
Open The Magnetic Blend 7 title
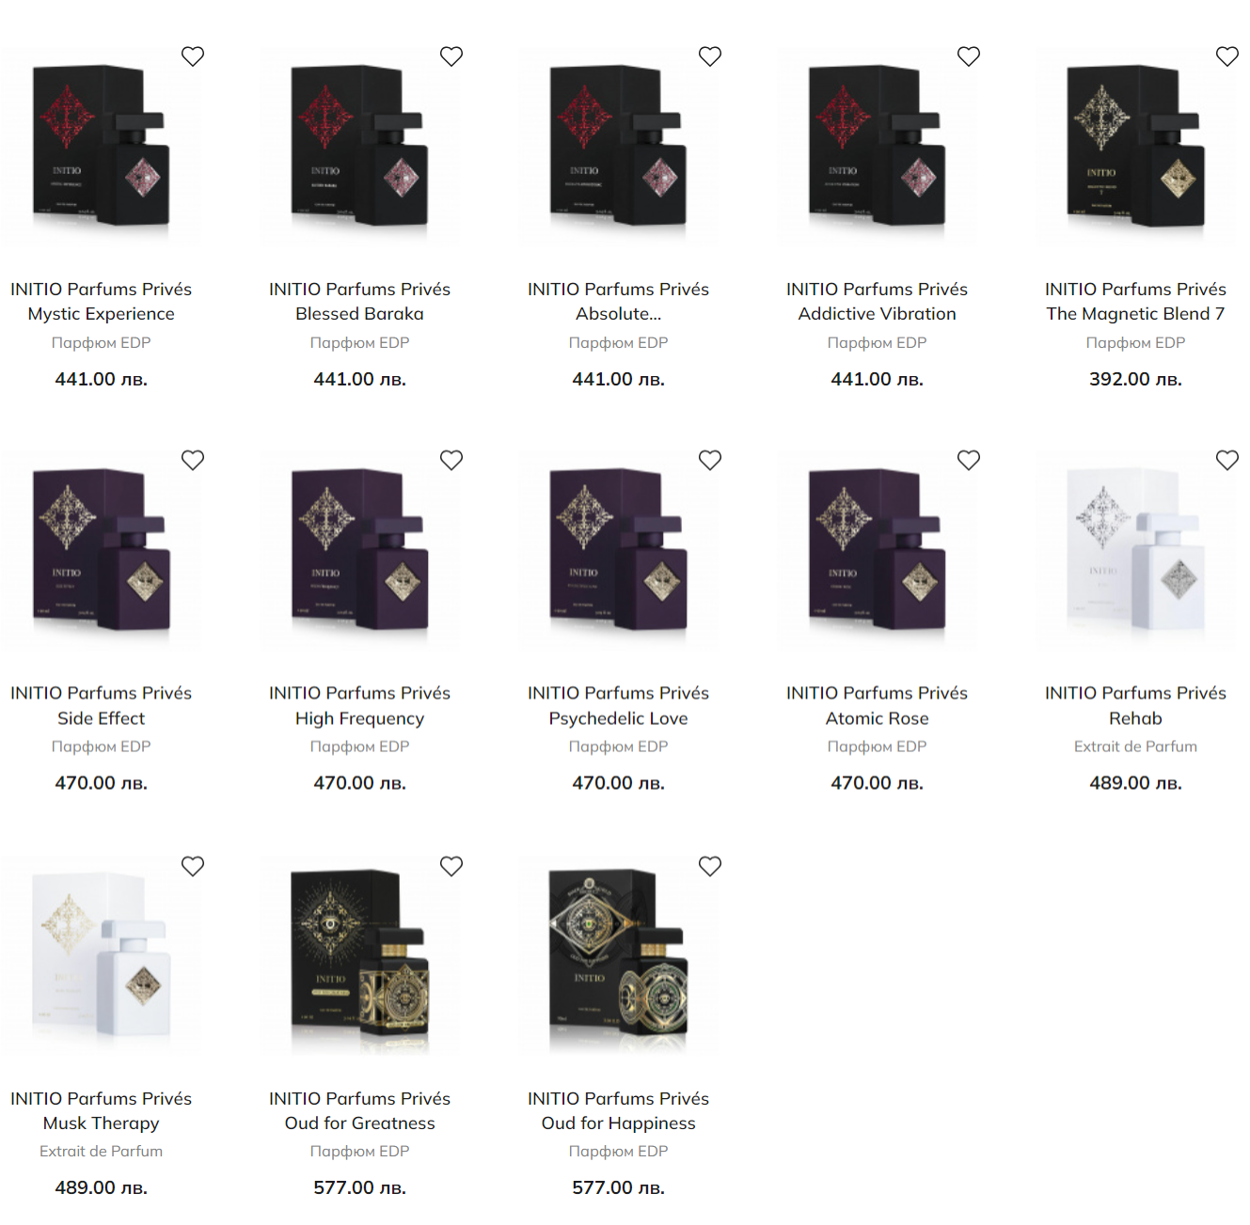click(x=1136, y=302)
